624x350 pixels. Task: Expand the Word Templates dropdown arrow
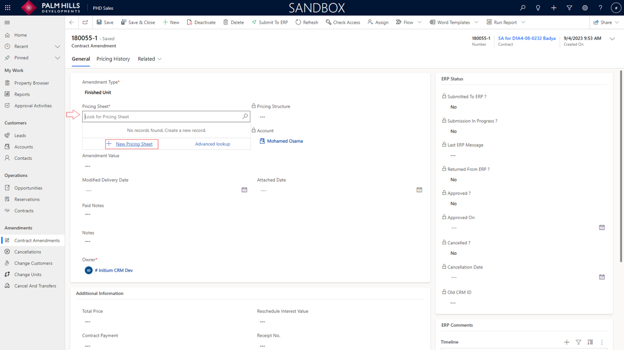click(476, 22)
